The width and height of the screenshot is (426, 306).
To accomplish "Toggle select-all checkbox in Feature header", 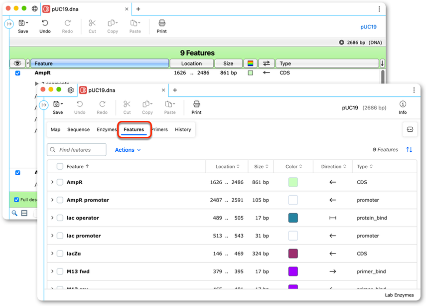I will [x=60, y=166].
